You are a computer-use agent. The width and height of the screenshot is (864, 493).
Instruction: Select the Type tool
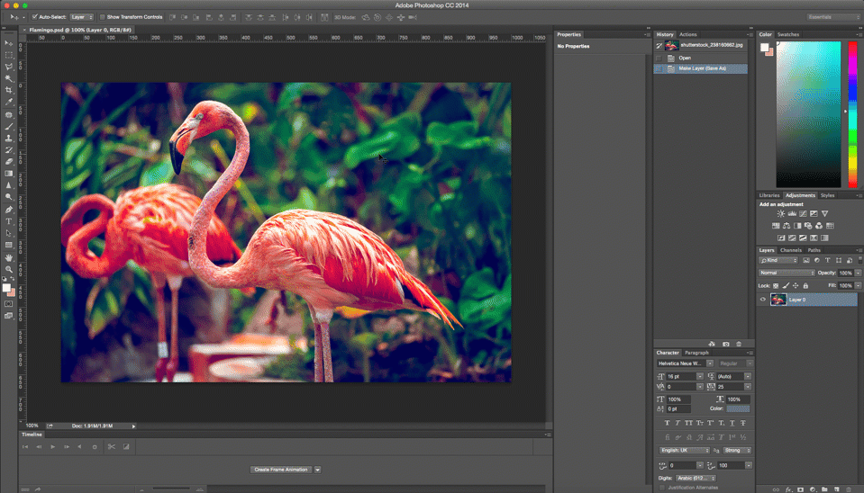(9, 220)
